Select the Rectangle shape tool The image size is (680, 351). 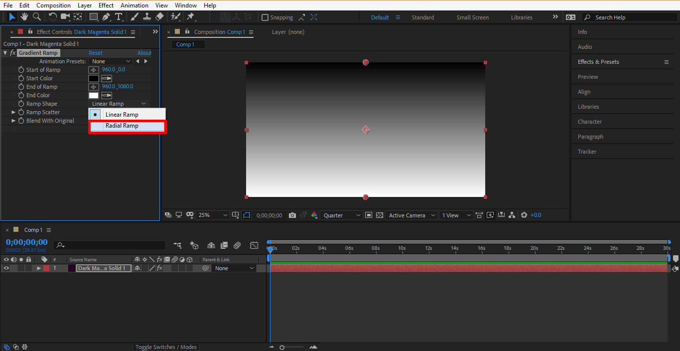click(93, 17)
